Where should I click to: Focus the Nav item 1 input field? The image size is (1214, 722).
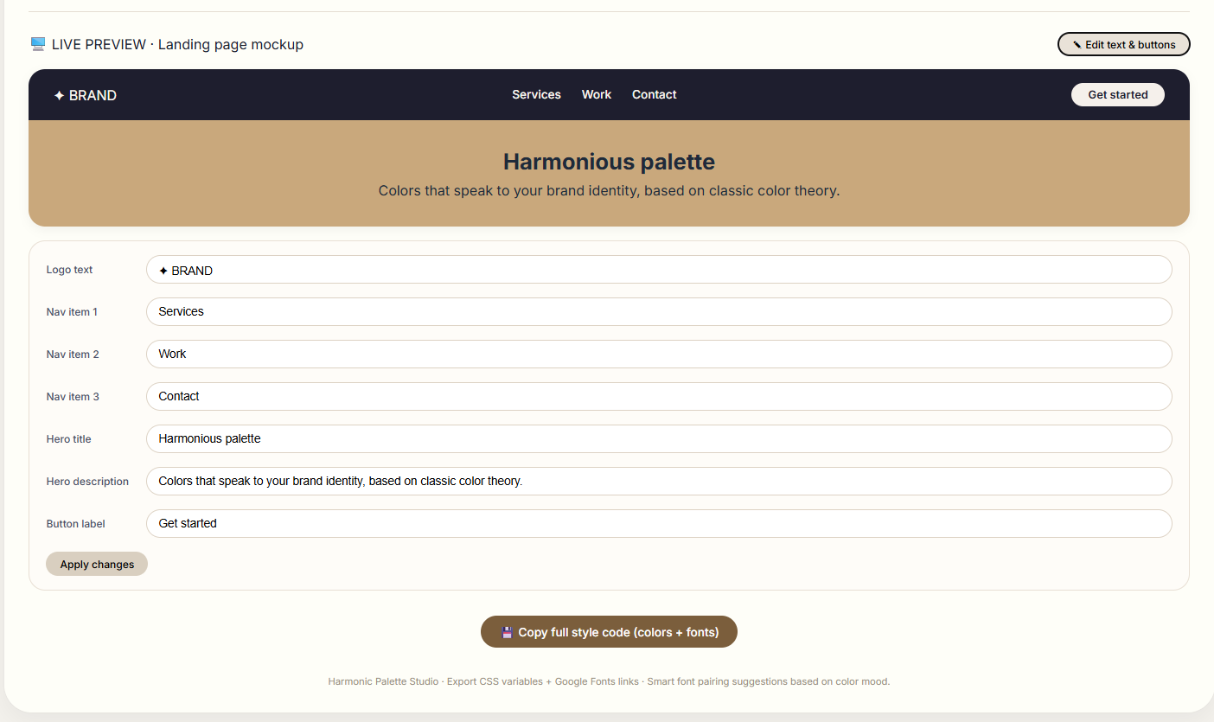coord(659,312)
